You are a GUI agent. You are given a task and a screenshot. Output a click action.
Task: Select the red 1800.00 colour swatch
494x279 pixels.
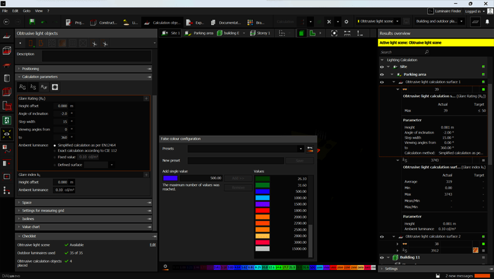click(262, 210)
